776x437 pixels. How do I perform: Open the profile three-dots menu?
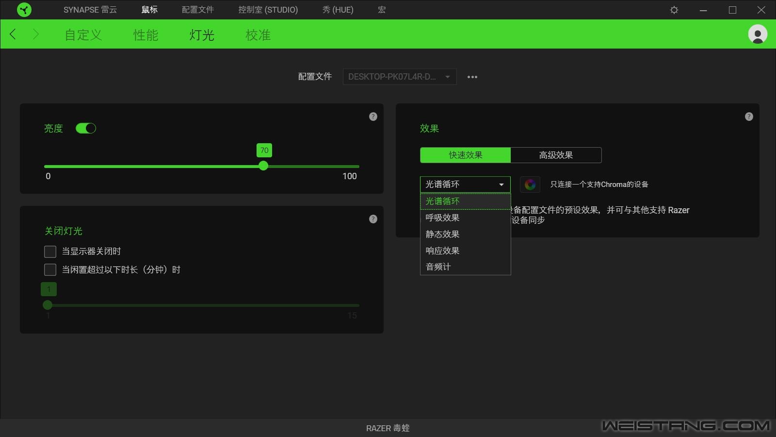[472, 77]
